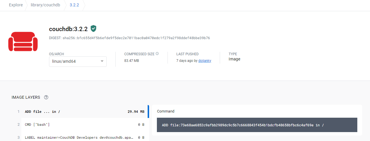
Task: Click the 83.47 MB compressed size value
Action: pos(132,61)
